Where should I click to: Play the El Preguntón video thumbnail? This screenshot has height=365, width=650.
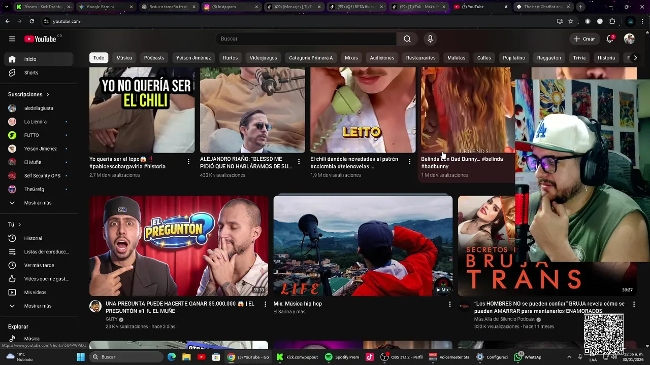(x=179, y=246)
